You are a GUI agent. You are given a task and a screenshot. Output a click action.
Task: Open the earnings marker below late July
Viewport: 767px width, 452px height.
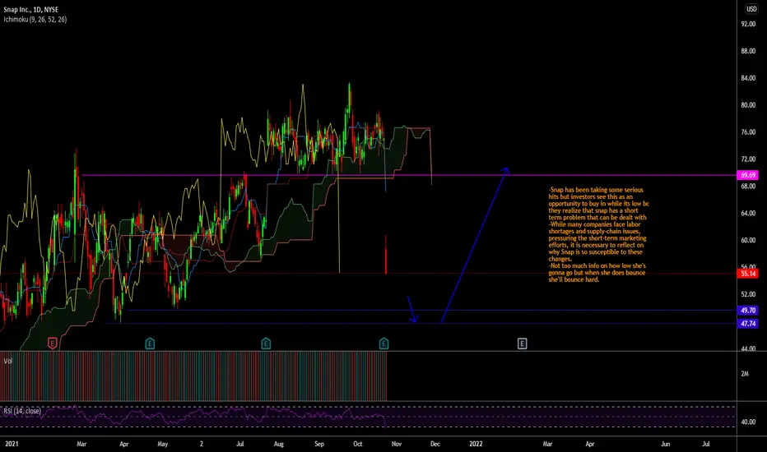click(x=266, y=343)
